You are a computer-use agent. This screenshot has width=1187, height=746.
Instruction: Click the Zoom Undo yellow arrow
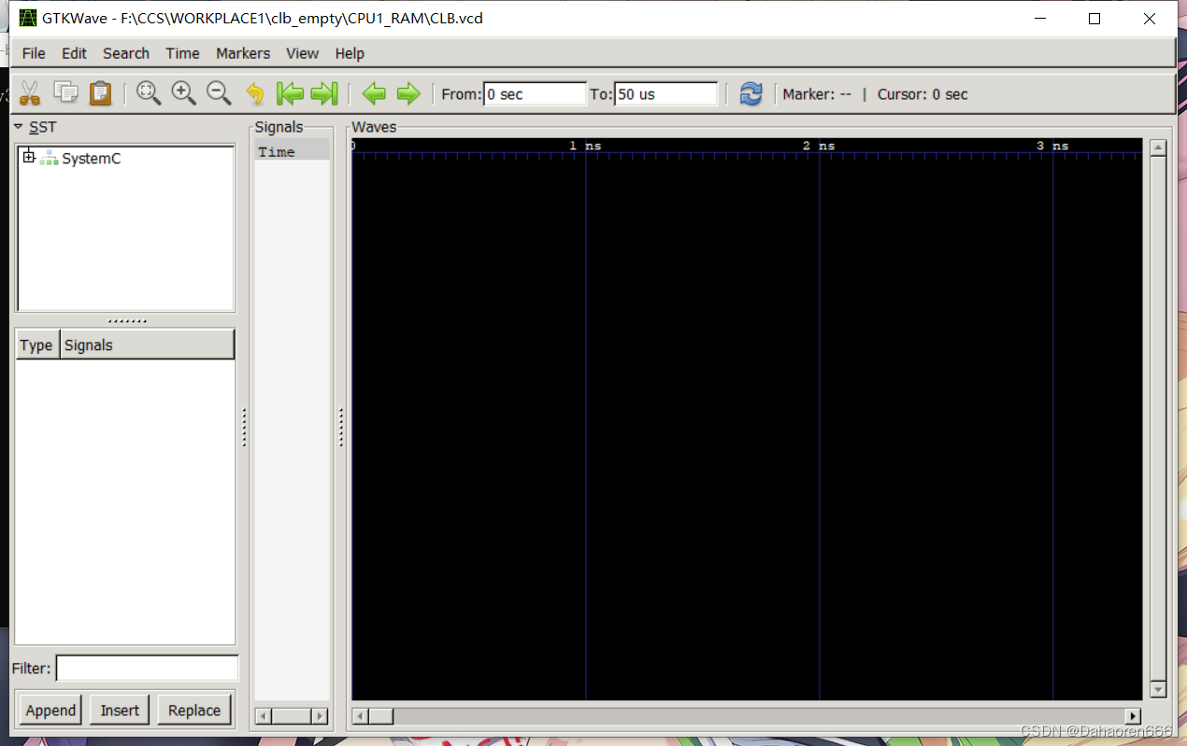(254, 92)
